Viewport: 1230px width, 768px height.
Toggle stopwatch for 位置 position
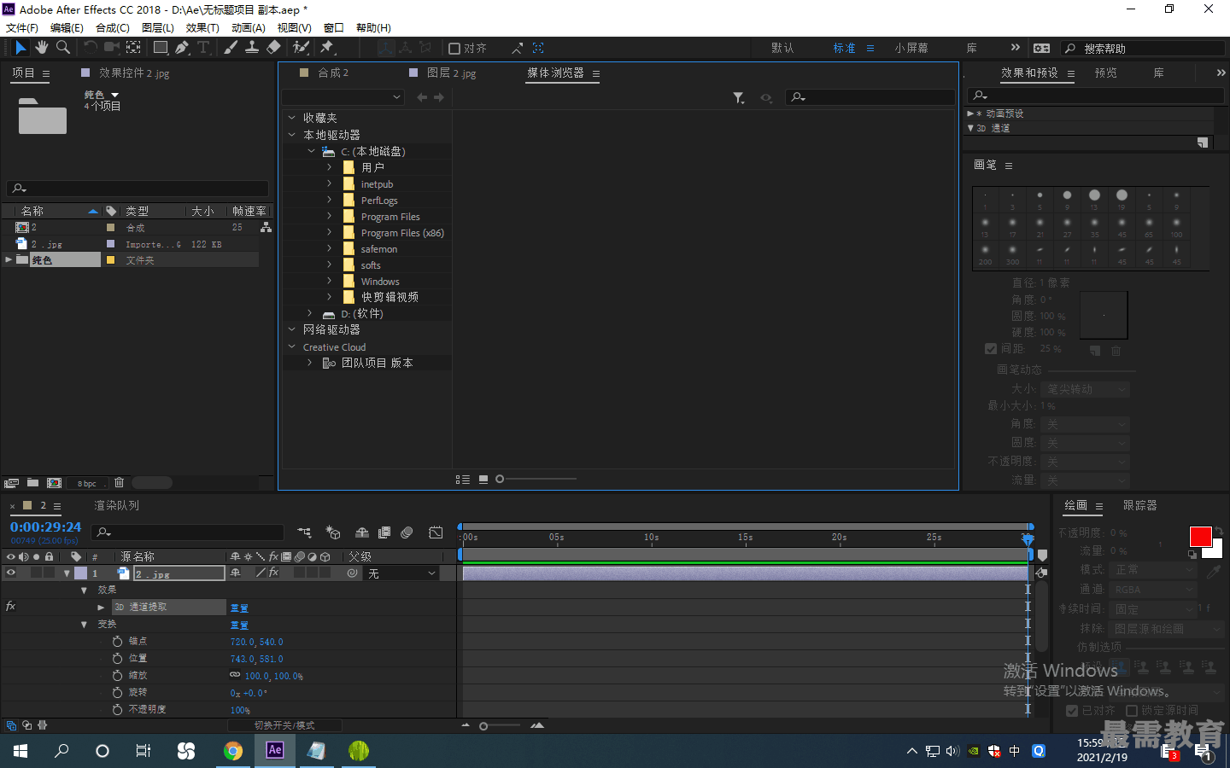pos(118,658)
